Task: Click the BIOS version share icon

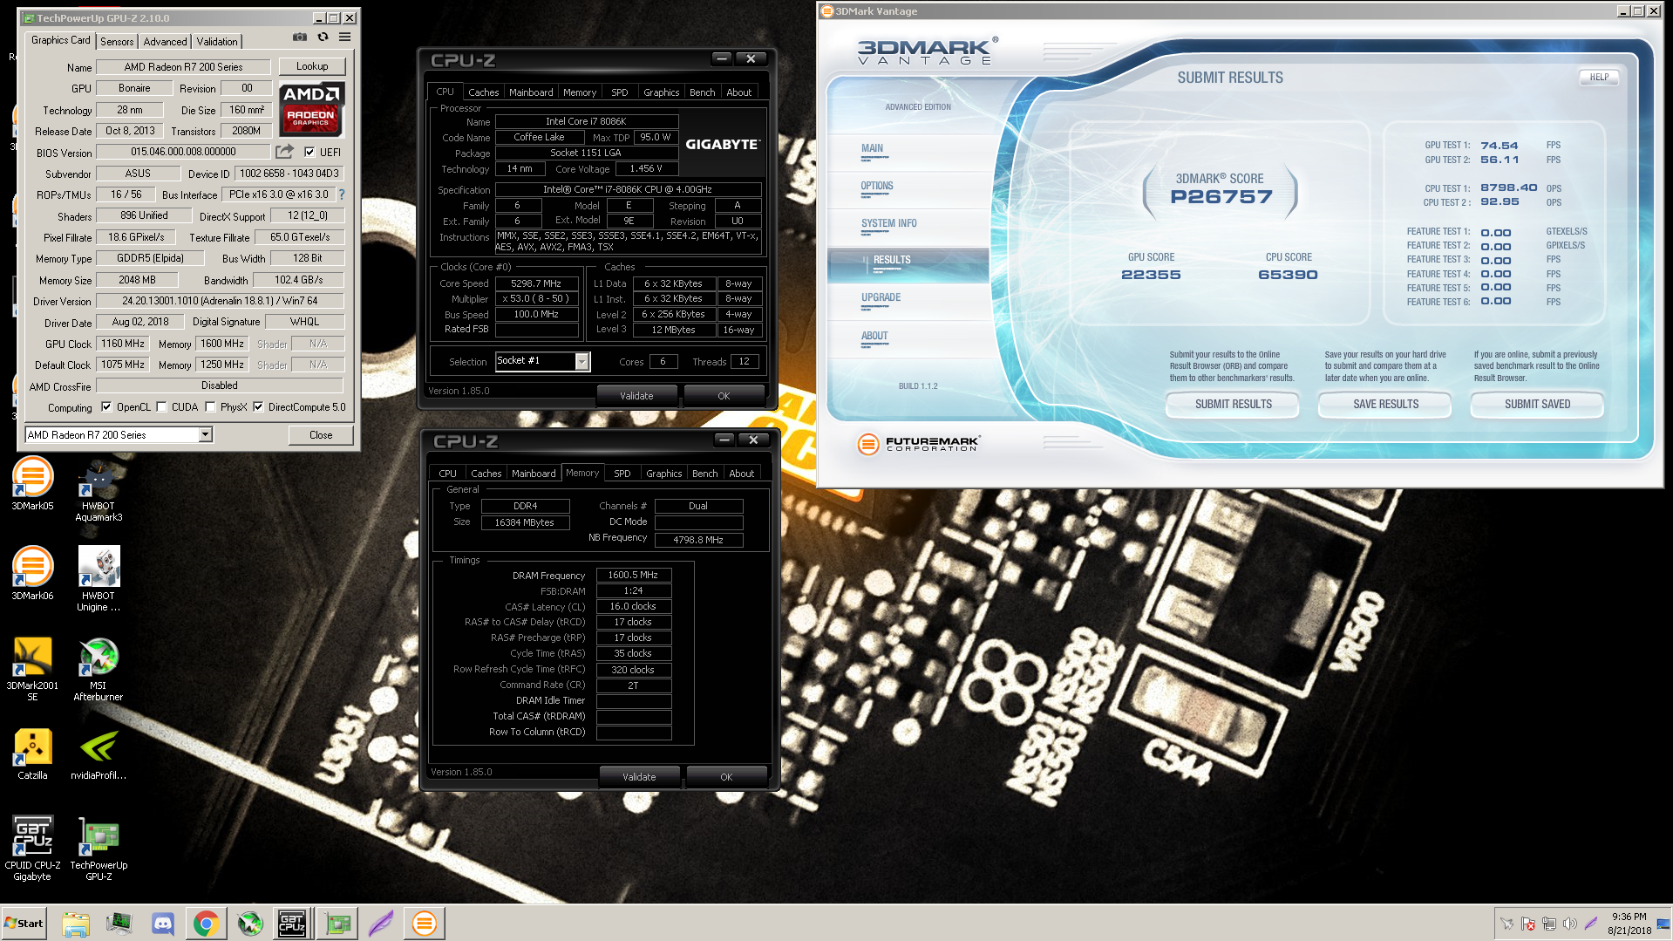Action: click(x=284, y=152)
